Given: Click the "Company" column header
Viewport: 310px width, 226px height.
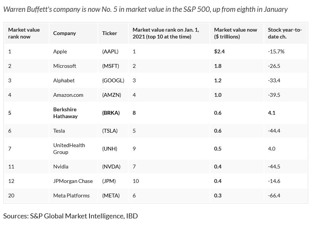Looking at the screenshot, I should [64, 33].
